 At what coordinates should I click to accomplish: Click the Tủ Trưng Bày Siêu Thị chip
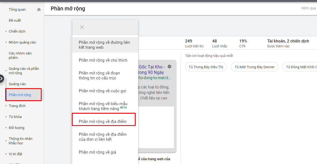(x=206, y=67)
